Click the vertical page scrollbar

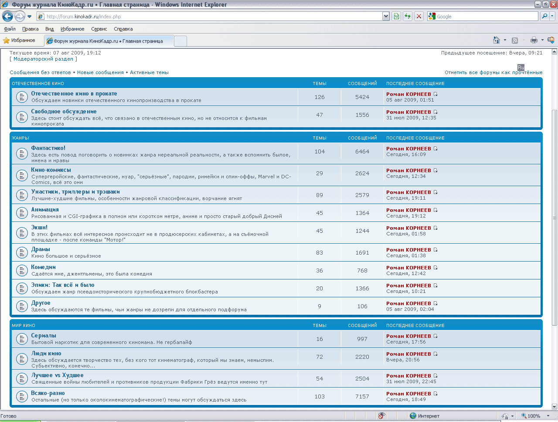(555, 218)
